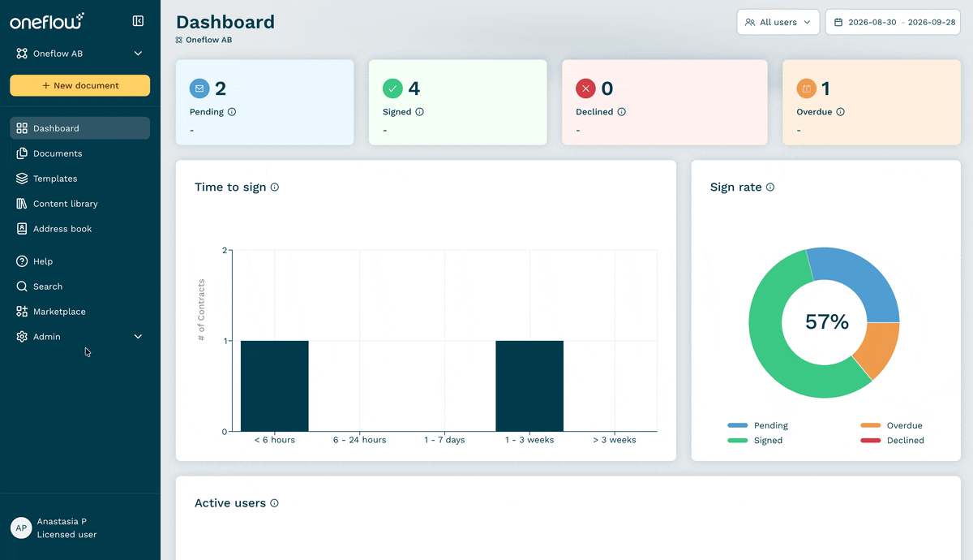The image size is (973, 560).
Task: Click the Oneflow AB workspace icon in sidebar
Action: (22, 54)
